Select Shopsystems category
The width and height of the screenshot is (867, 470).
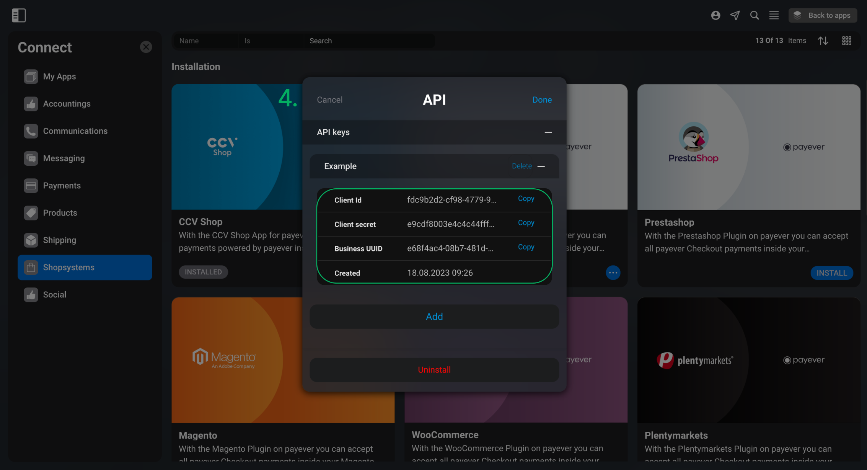tap(85, 267)
